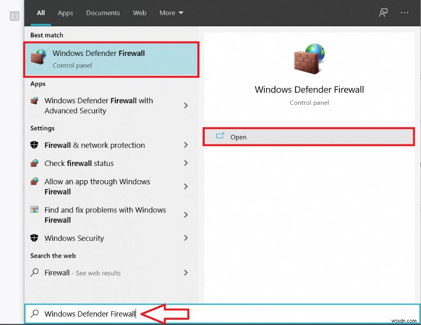The width and height of the screenshot is (421, 325).
Task: Expand the Check firewall status chevron
Action: pyautogui.click(x=186, y=163)
